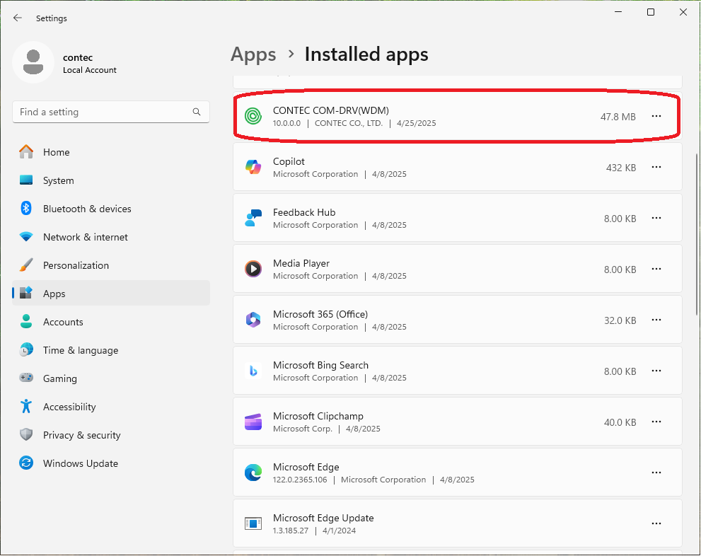Select Apps in the sidebar
701x556 pixels.
111,294
